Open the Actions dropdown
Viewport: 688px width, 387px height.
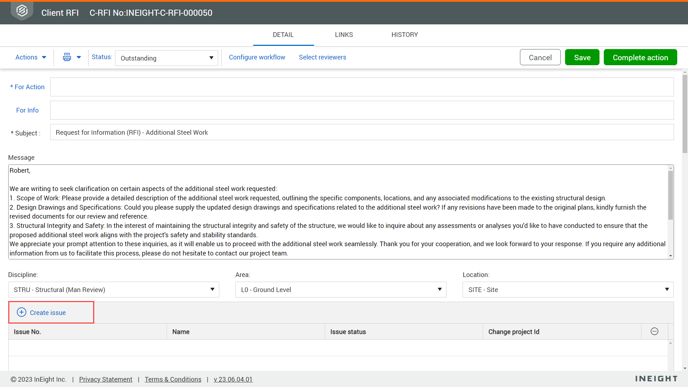coord(30,57)
